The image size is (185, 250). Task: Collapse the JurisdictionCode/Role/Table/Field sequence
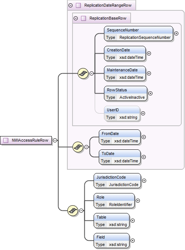click(81, 211)
